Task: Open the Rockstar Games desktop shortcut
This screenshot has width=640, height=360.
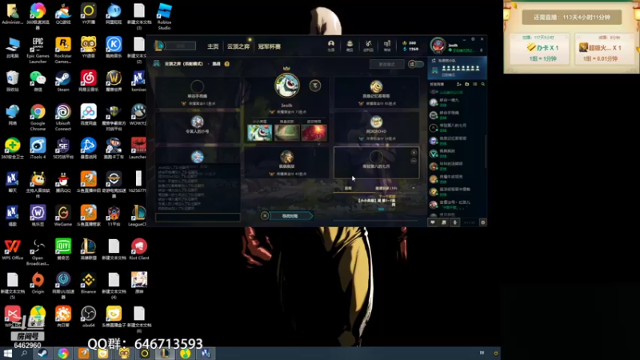Action: pos(63,50)
